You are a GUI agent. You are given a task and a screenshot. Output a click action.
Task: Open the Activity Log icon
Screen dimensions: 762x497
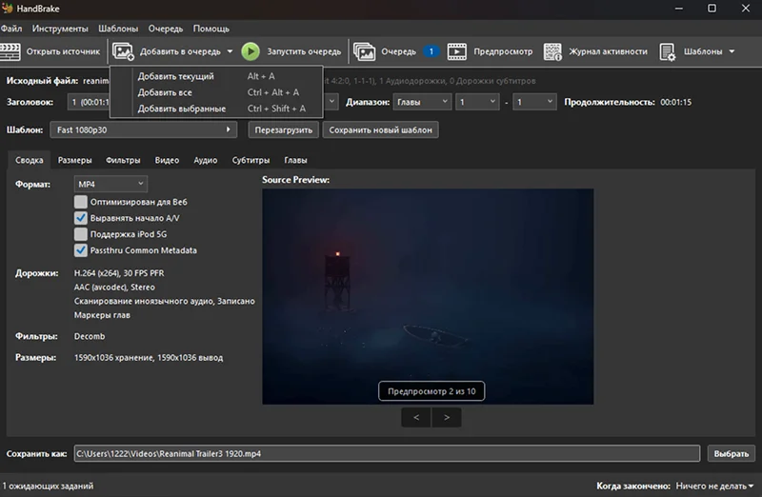pyautogui.click(x=552, y=51)
